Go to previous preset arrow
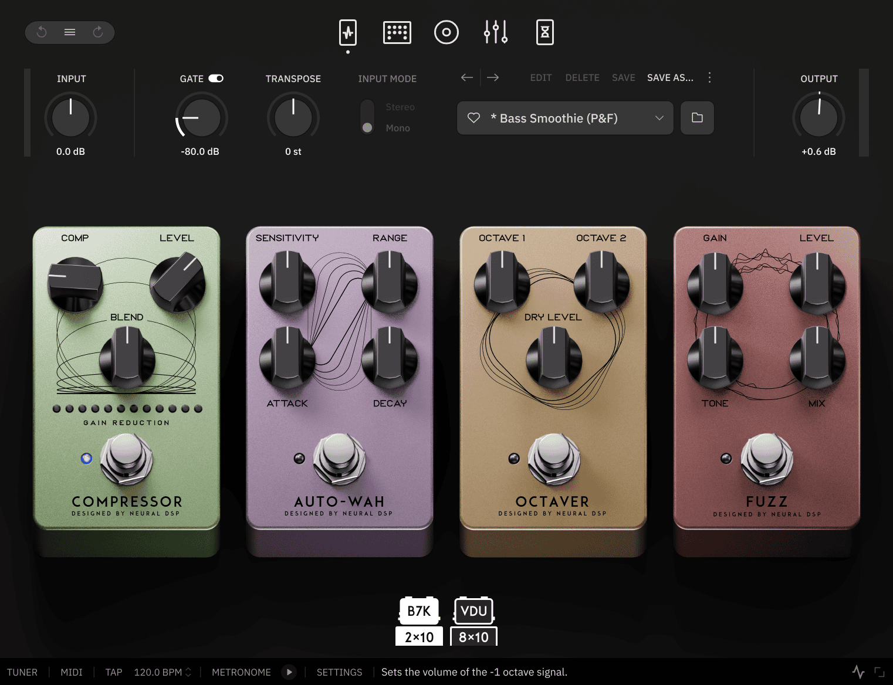Image resolution: width=893 pixels, height=685 pixels. tap(467, 77)
